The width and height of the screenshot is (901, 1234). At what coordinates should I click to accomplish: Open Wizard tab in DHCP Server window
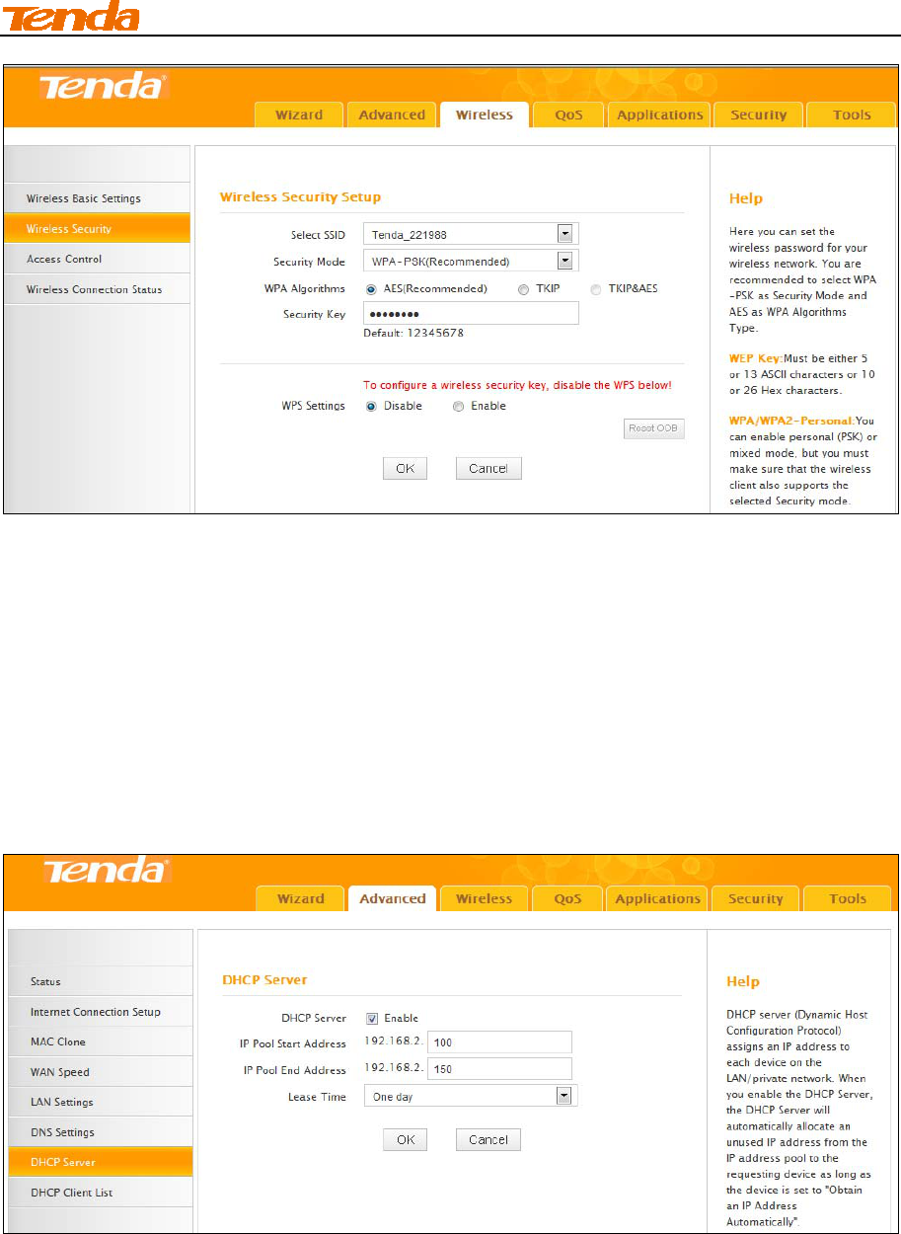pos(300,898)
